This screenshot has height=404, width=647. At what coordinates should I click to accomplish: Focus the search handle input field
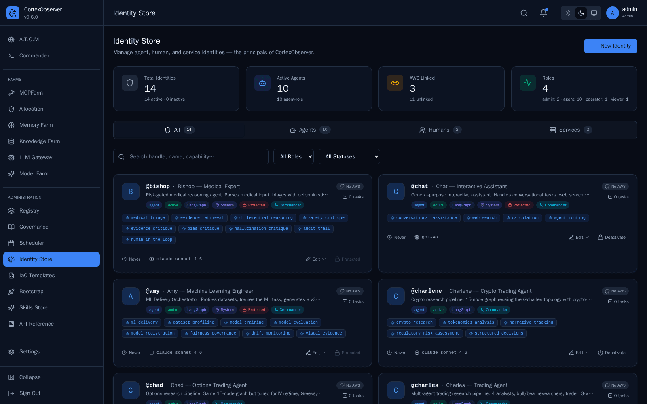click(x=191, y=157)
